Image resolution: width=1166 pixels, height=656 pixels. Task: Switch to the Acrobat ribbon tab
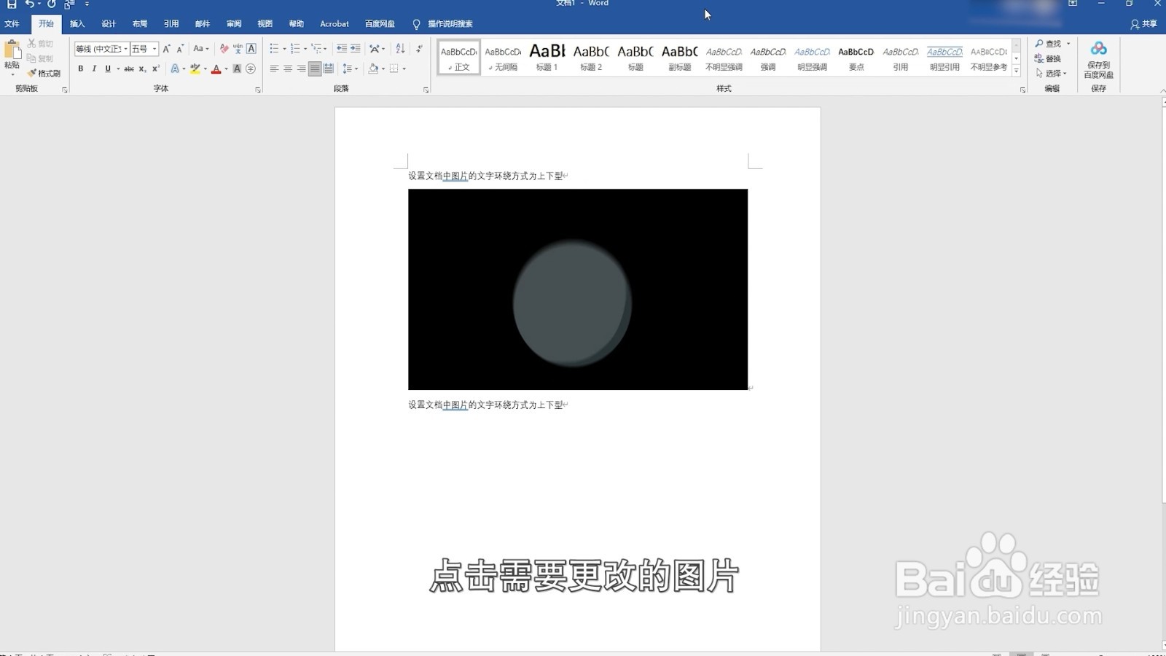coord(334,23)
